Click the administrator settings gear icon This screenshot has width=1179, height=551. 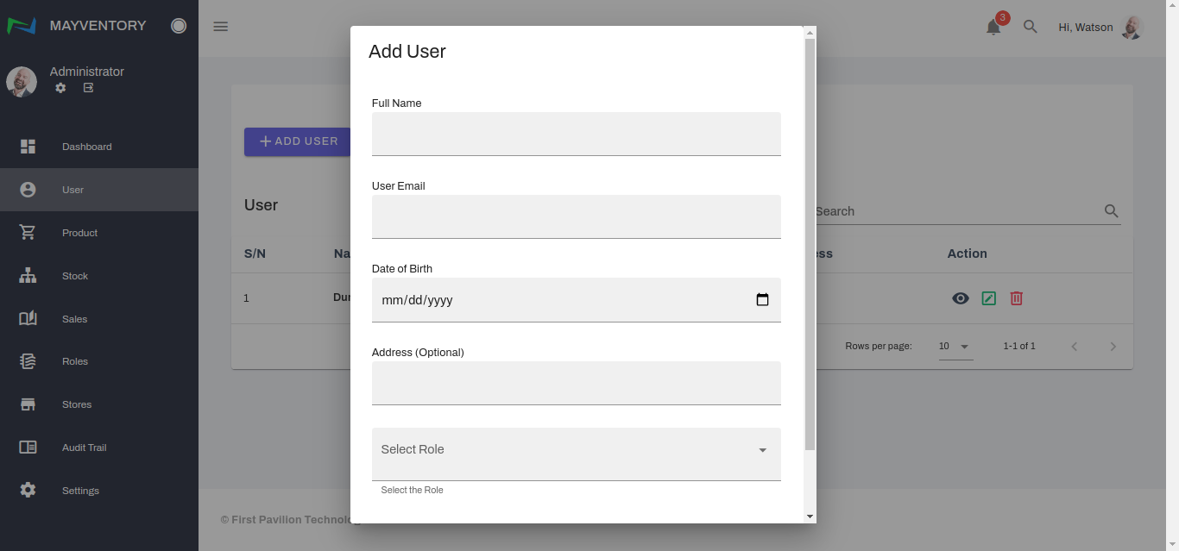(x=60, y=88)
